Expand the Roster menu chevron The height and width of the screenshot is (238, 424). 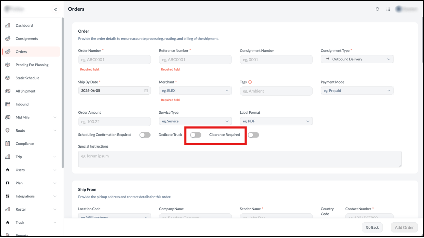[55, 209]
